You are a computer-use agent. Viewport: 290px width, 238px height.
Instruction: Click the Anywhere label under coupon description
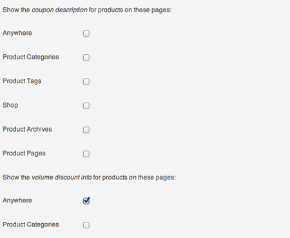pyautogui.click(x=17, y=33)
